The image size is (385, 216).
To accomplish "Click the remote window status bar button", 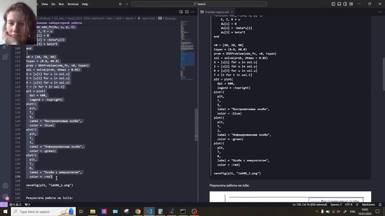I will click(x=4, y=204).
